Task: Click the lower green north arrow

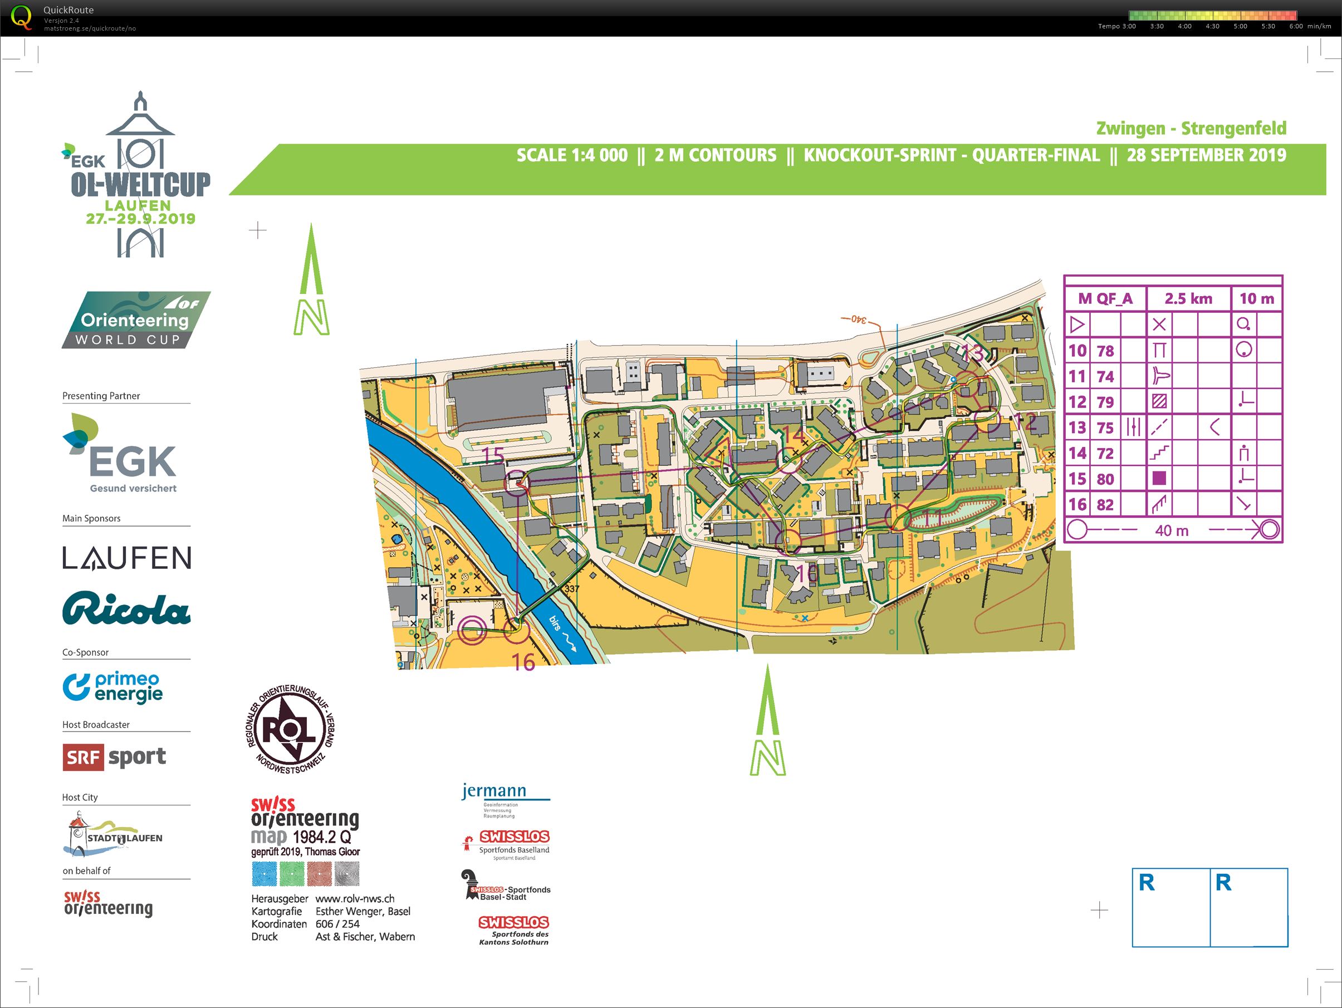Action: pyautogui.click(x=768, y=719)
